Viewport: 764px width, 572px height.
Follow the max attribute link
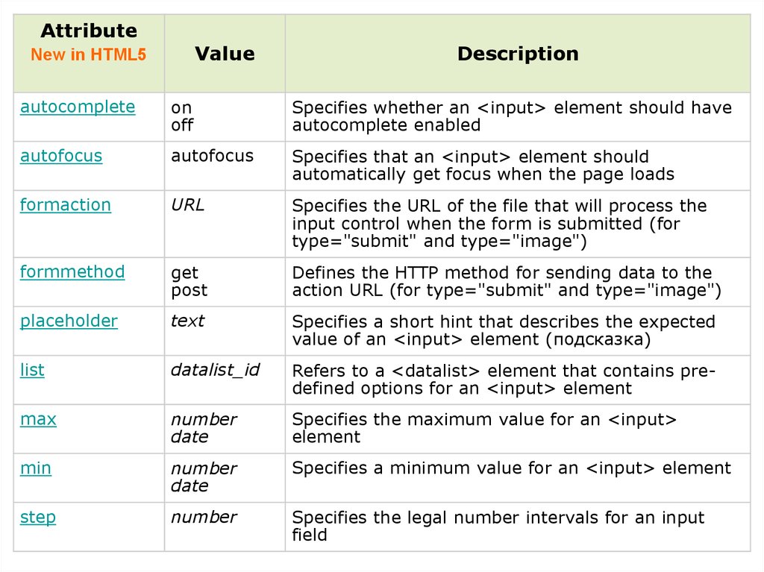38,419
